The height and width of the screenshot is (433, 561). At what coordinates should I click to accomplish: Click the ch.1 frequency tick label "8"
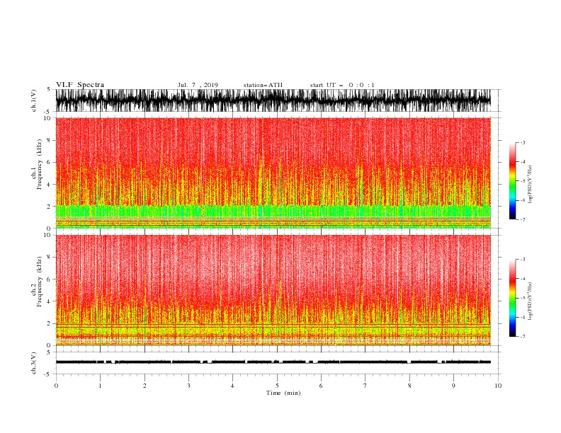[49, 140]
